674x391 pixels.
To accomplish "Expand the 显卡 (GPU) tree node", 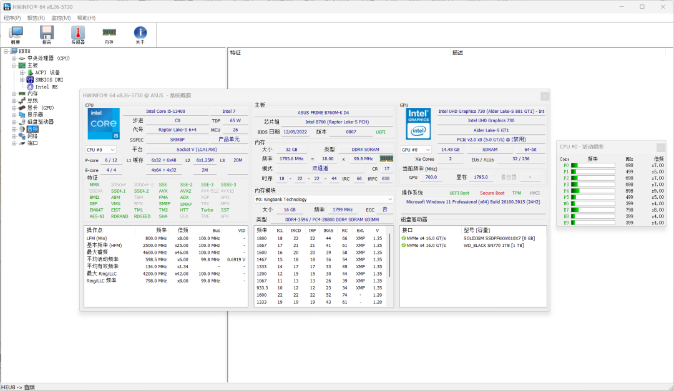I will click(x=14, y=108).
